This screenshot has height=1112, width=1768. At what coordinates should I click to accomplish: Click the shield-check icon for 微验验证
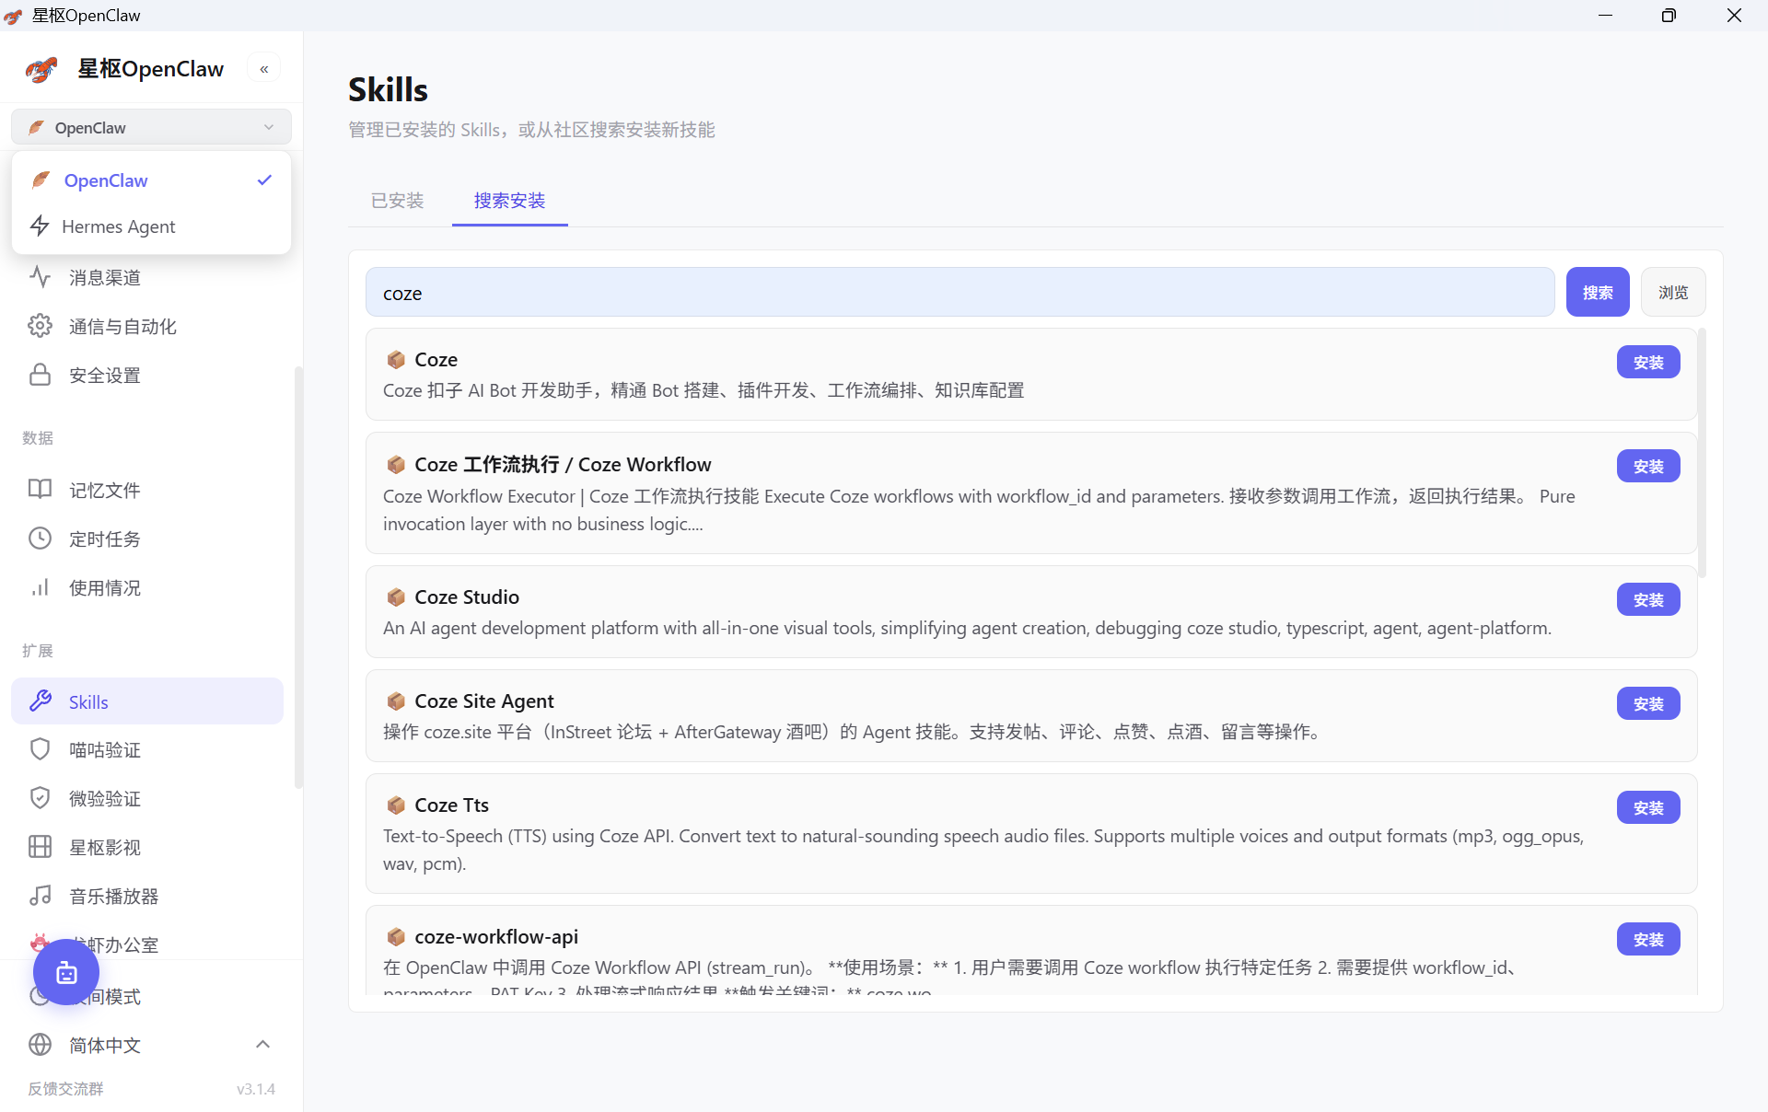tap(40, 798)
